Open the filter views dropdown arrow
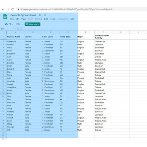 pos(13,24)
